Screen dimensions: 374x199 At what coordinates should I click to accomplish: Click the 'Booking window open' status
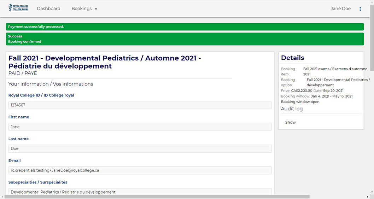coord(300,102)
